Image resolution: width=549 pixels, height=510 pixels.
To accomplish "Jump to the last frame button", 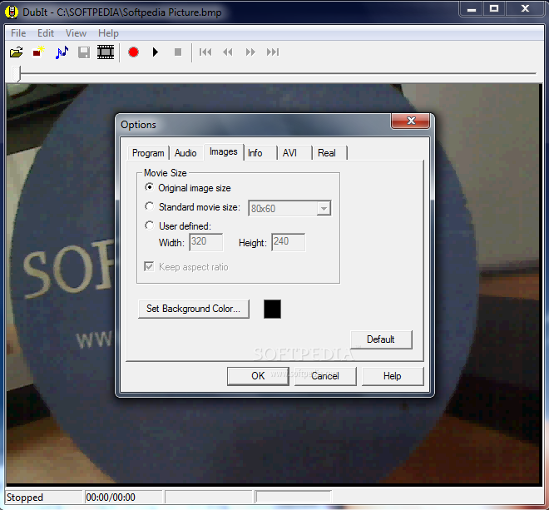I will coord(273,52).
